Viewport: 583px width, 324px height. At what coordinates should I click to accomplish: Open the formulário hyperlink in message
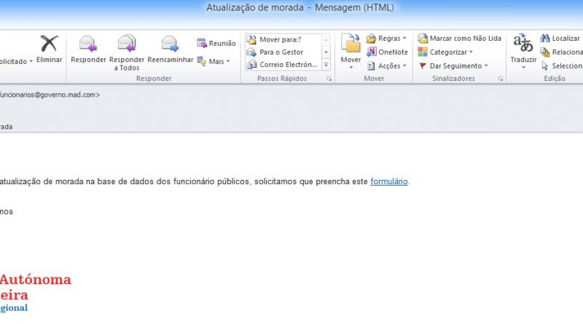tap(389, 181)
